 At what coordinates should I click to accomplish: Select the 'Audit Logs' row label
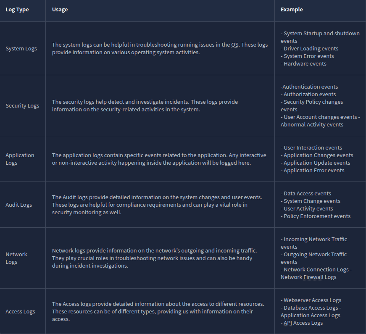18,205
